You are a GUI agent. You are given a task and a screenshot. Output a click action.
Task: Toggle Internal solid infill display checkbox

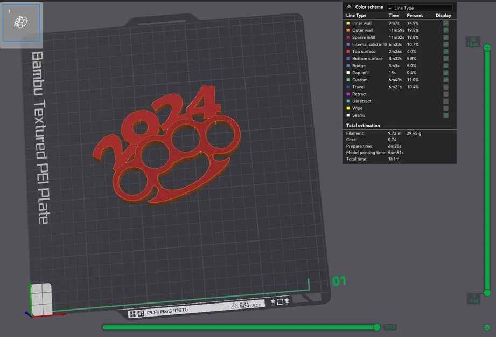(x=446, y=44)
